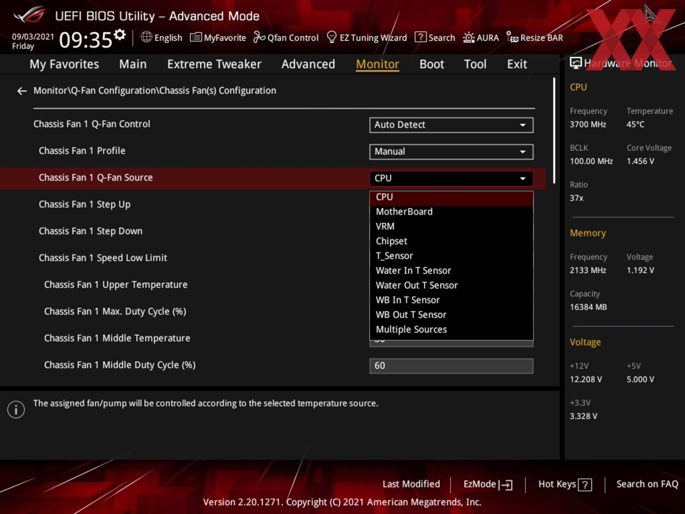Viewport: 685px width, 514px height.
Task: Click the settings list scrollbar
Action: (x=555, y=131)
